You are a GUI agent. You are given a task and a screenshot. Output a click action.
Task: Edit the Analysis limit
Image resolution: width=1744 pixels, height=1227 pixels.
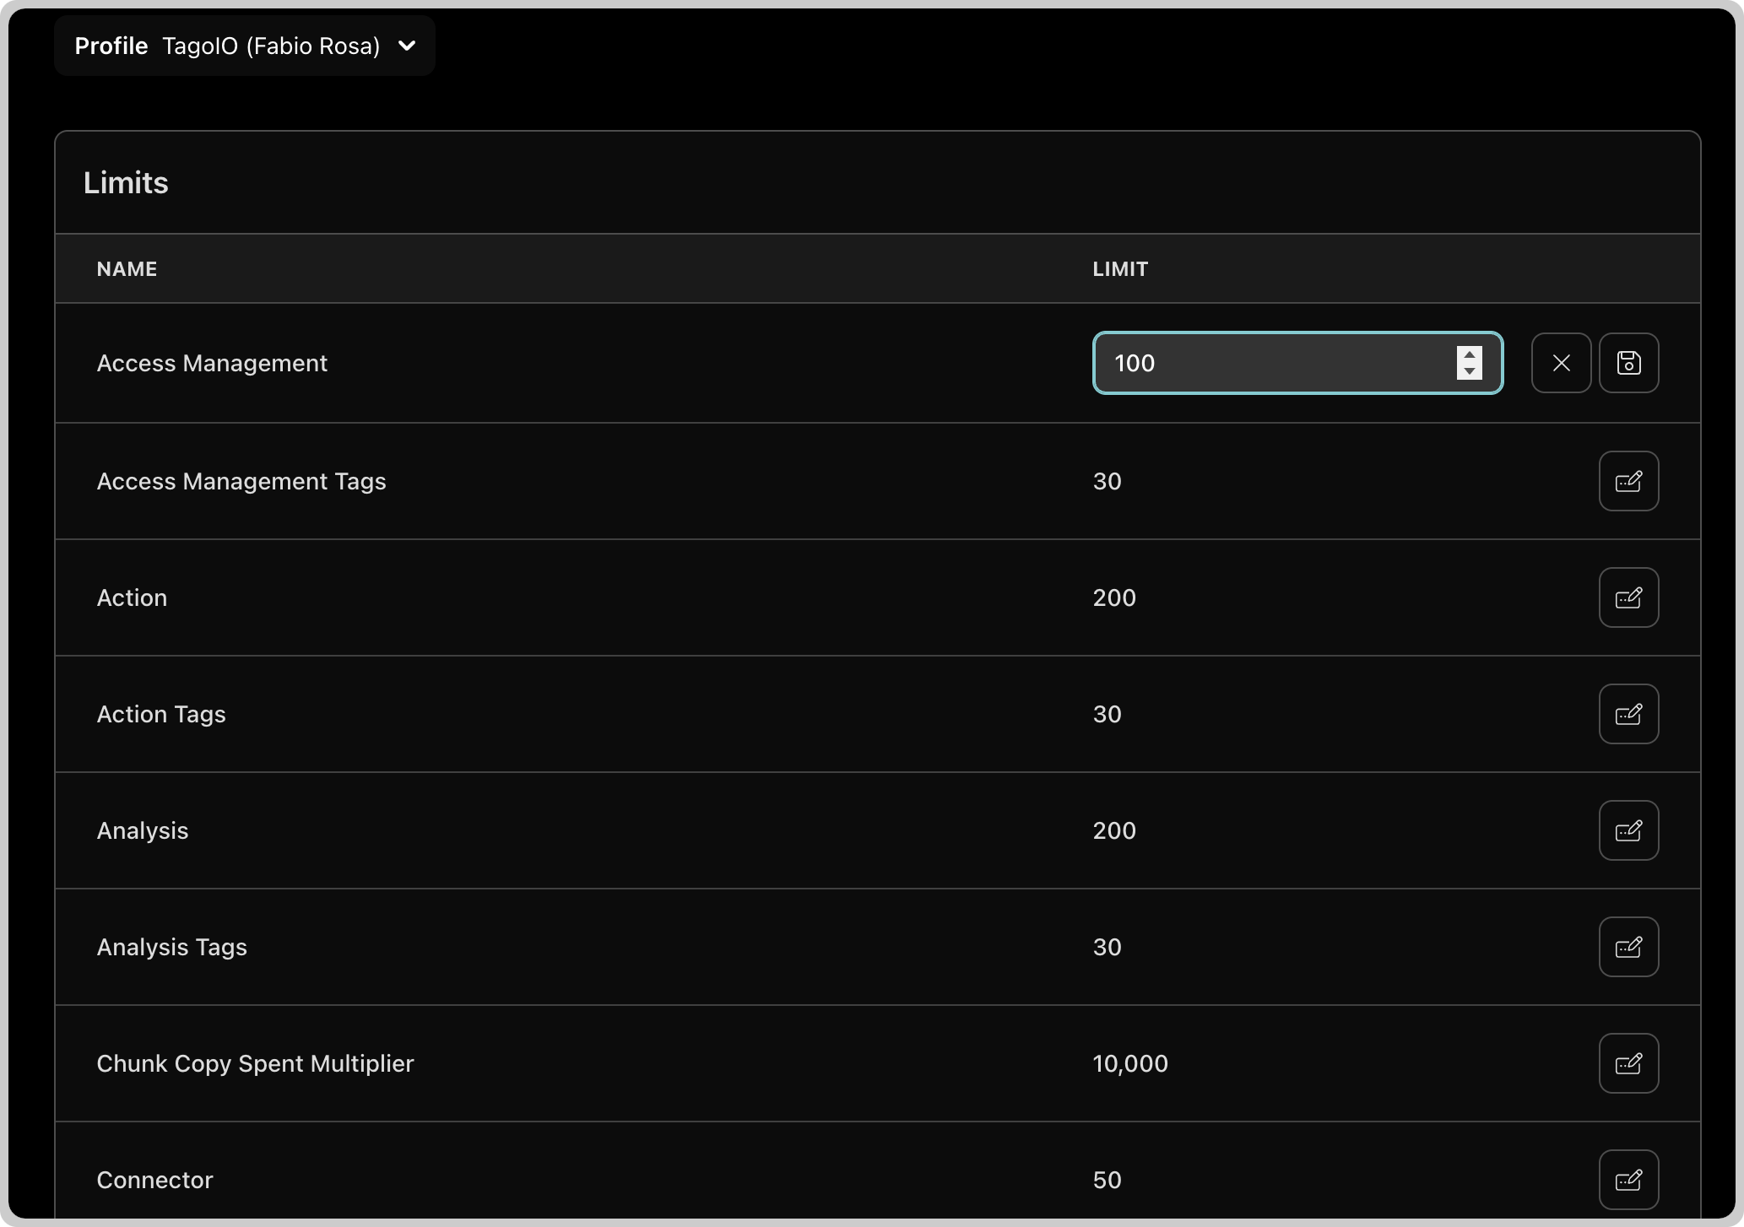pyautogui.click(x=1628, y=830)
